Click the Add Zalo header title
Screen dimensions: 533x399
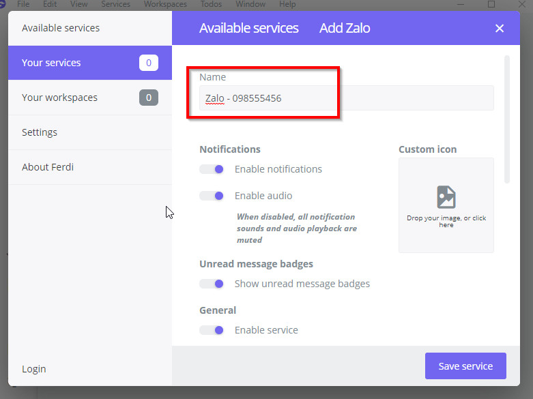pyautogui.click(x=345, y=28)
